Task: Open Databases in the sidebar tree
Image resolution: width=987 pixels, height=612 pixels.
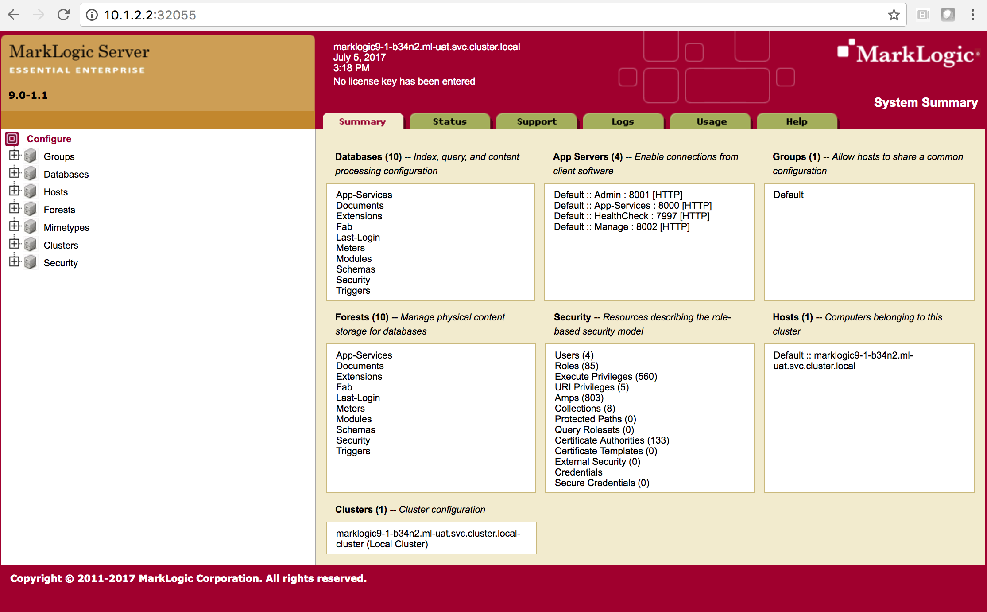Action: pos(66,174)
